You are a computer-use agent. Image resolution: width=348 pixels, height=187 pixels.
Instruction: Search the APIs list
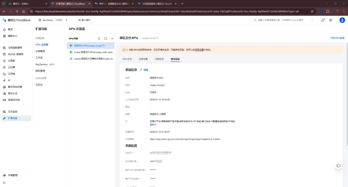tap(99, 39)
